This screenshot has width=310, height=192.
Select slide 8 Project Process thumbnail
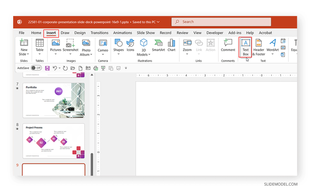point(53,141)
